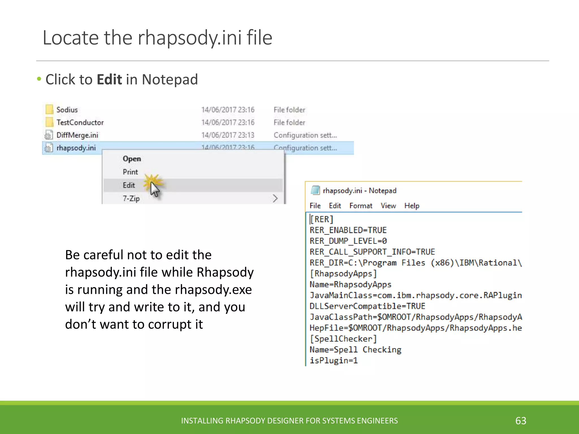
Task: Click the RER_ENABLED=TRUE line
Action: [x=348, y=230]
